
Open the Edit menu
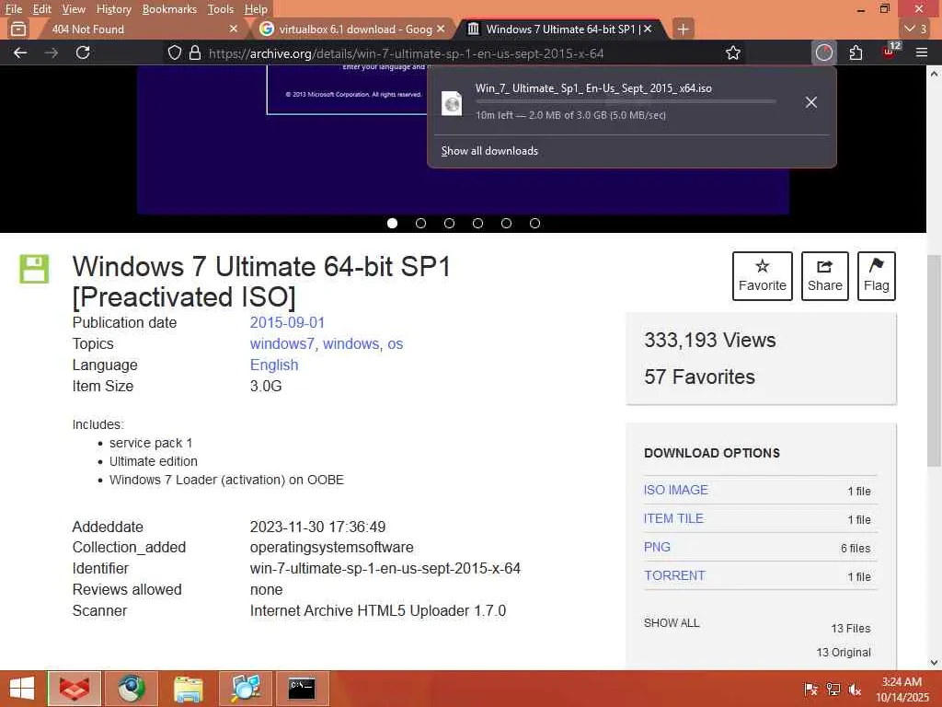click(x=41, y=9)
